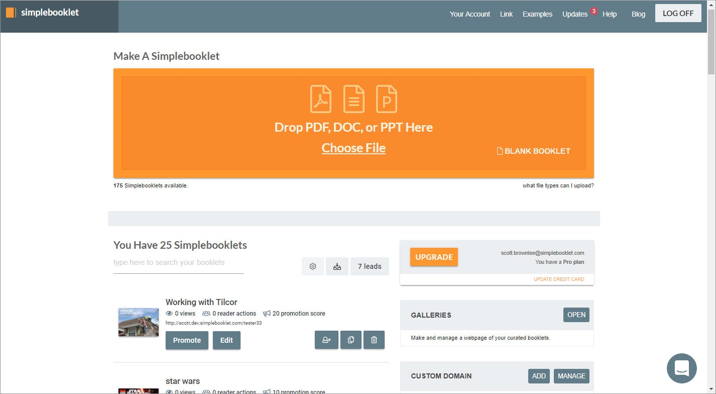Click the simplebooklet orange logo icon
Screen dimensions: 716x394
tap(11, 13)
